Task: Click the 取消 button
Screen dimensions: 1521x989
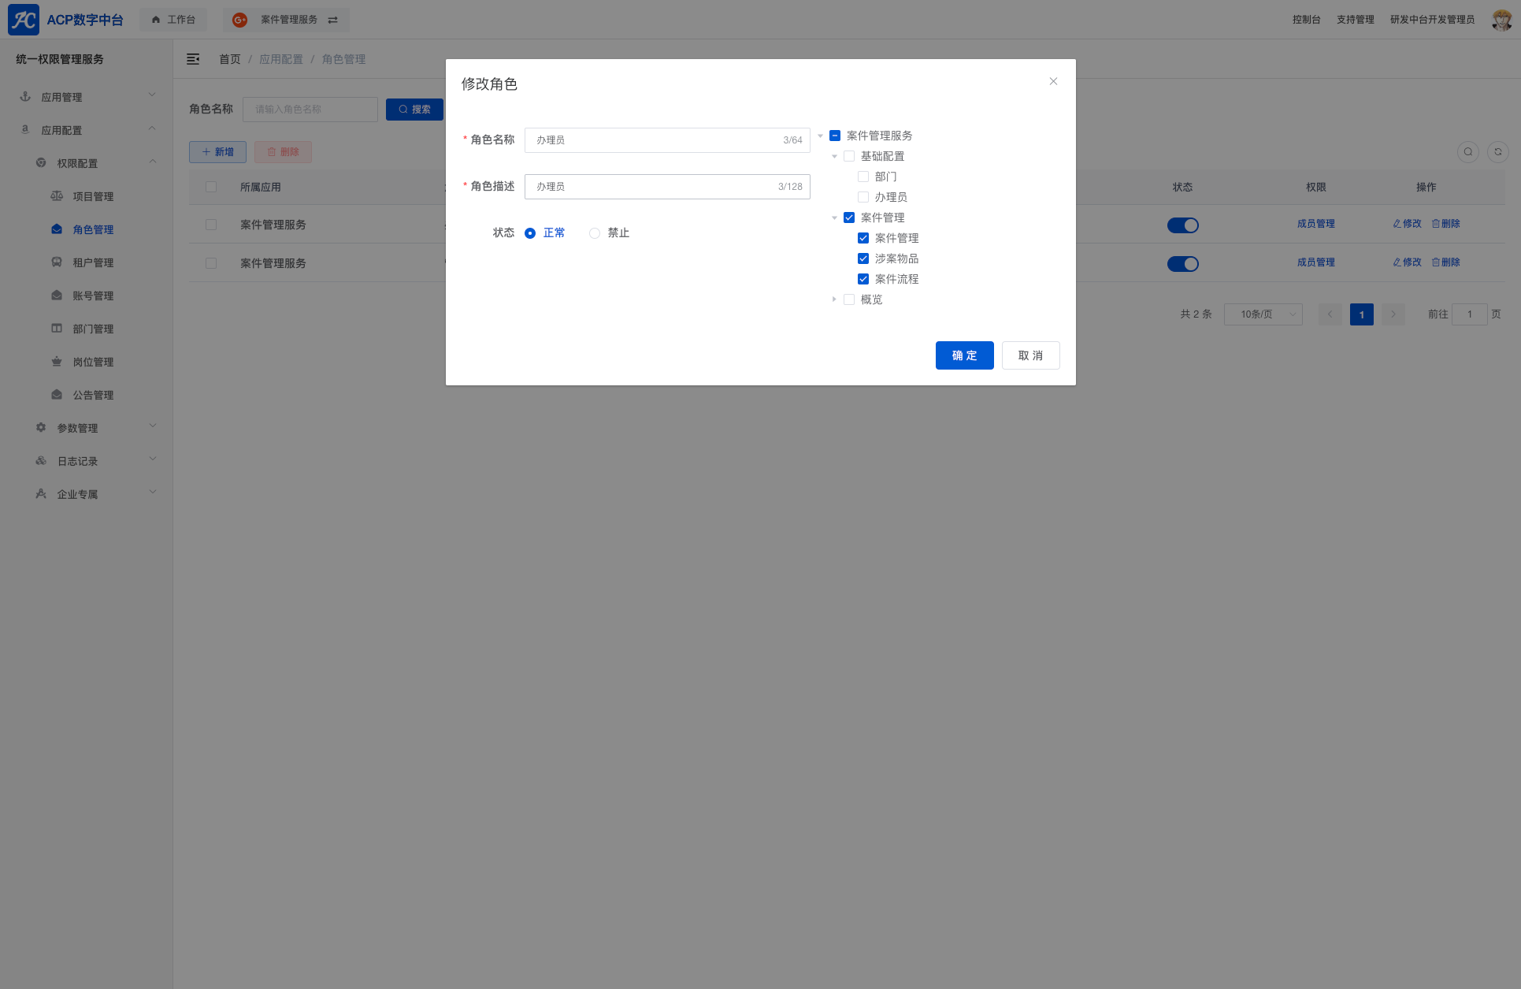Action: 1030,355
